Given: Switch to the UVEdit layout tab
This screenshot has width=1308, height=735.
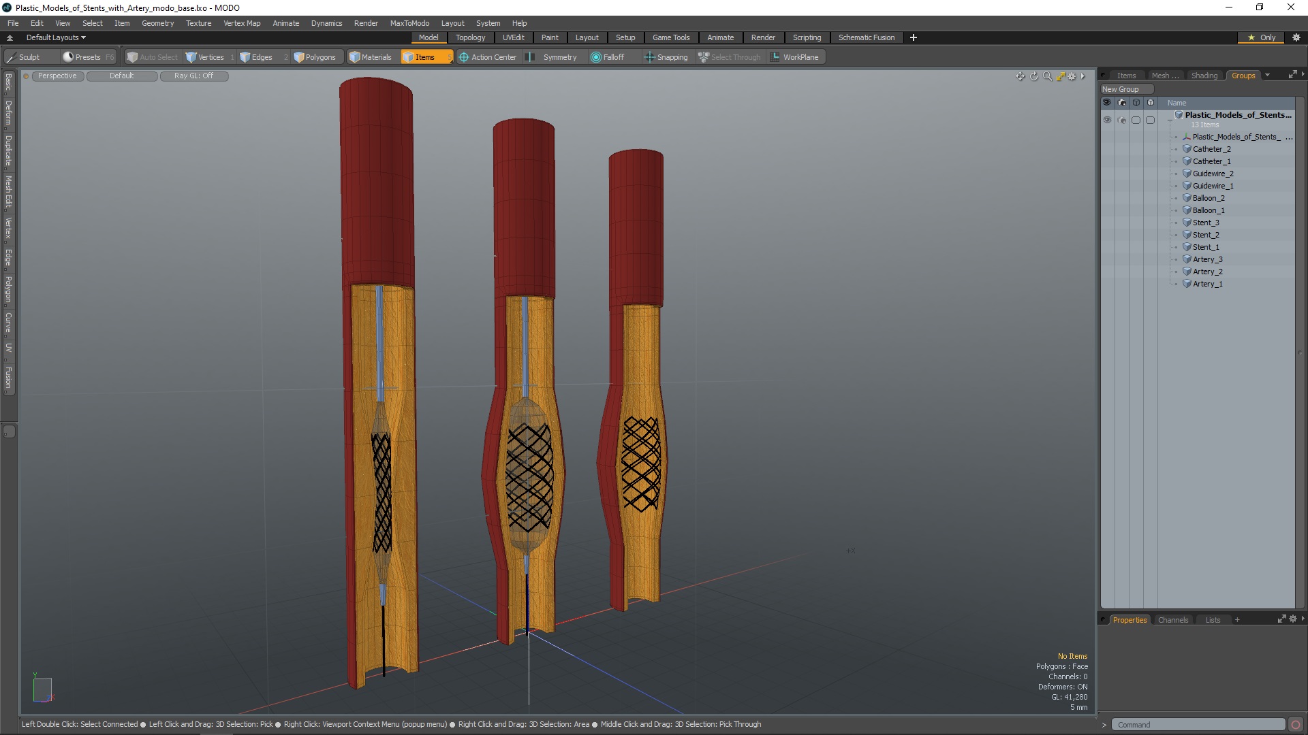Looking at the screenshot, I should coord(513,37).
